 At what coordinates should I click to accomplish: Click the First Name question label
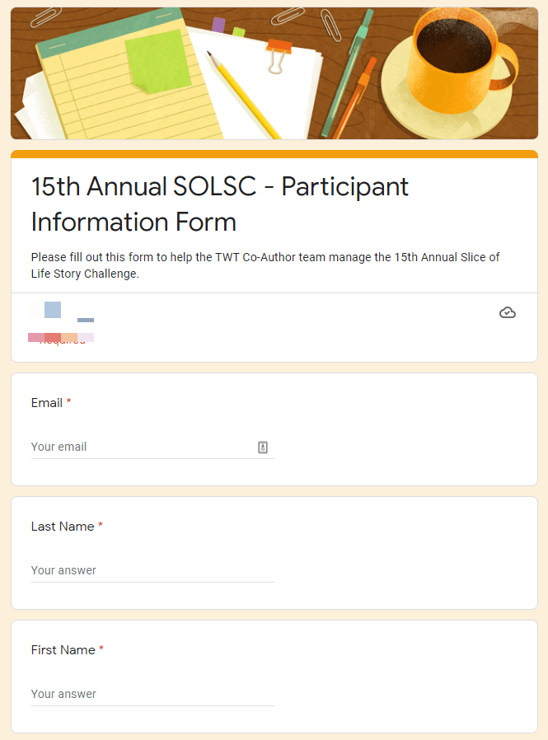pos(63,650)
